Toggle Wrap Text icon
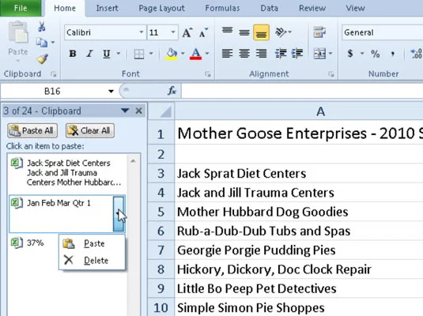Viewport: 423px width, 316px height. pos(319,32)
